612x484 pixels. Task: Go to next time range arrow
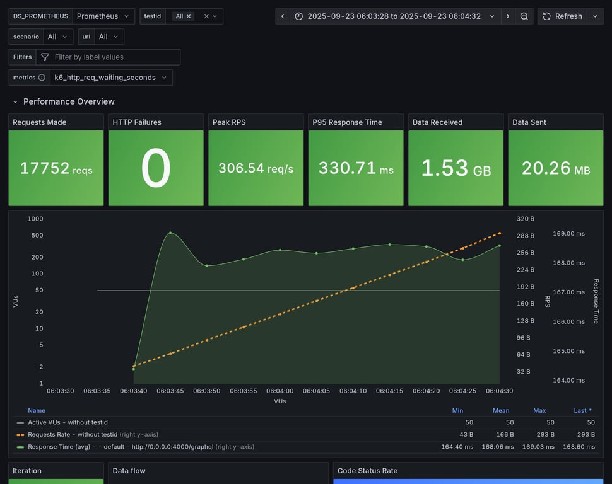(x=507, y=16)
